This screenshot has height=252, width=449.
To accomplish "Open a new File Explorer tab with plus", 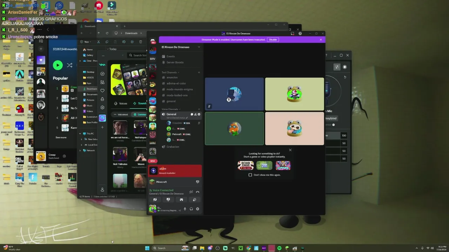I will 125,26.
